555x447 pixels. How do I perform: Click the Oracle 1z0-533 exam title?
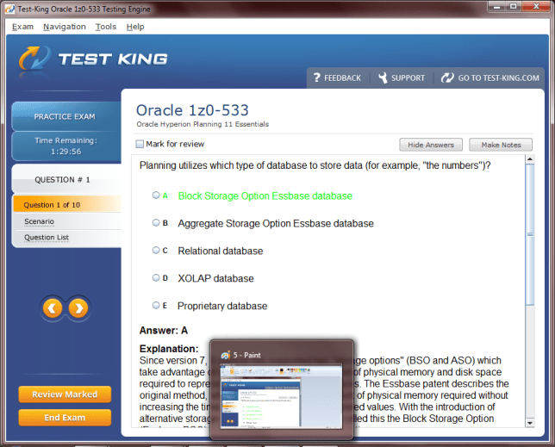[x=192, y=110]
